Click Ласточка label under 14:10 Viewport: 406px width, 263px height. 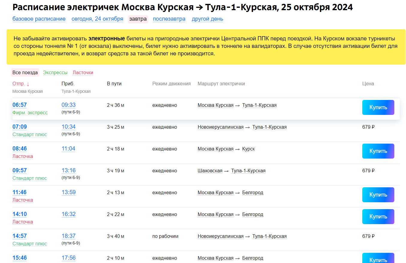pyautogui.click(x=23, y=222)
